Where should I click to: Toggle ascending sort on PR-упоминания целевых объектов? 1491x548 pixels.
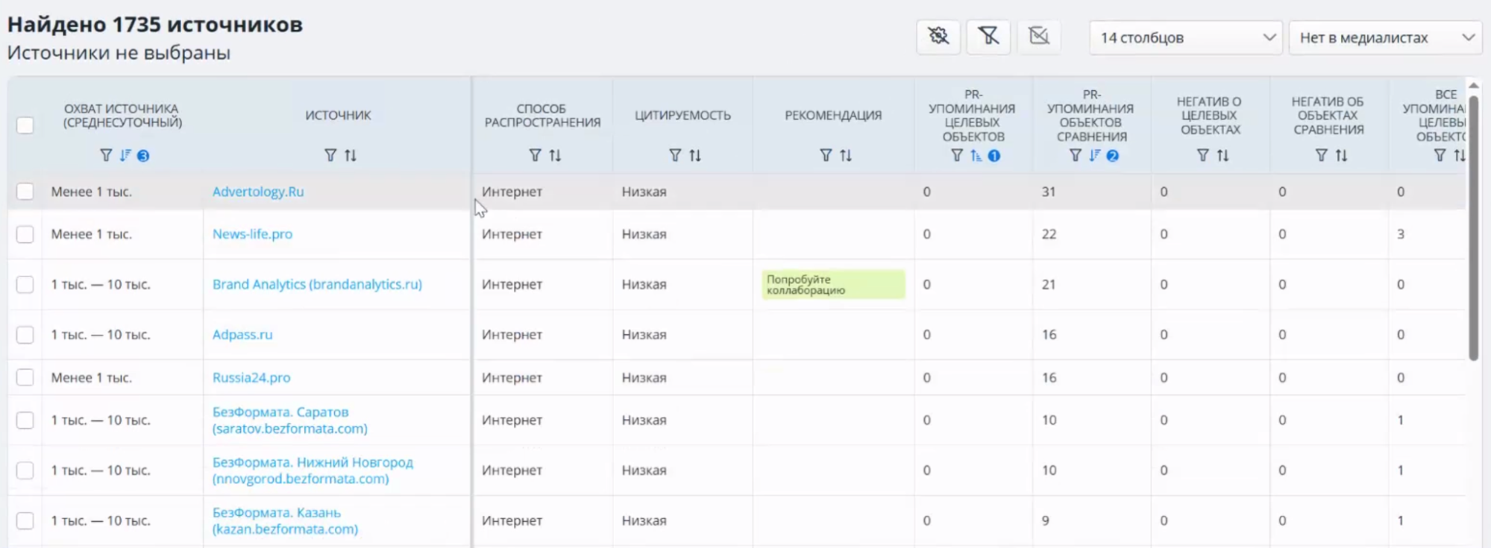click(976, 155)
